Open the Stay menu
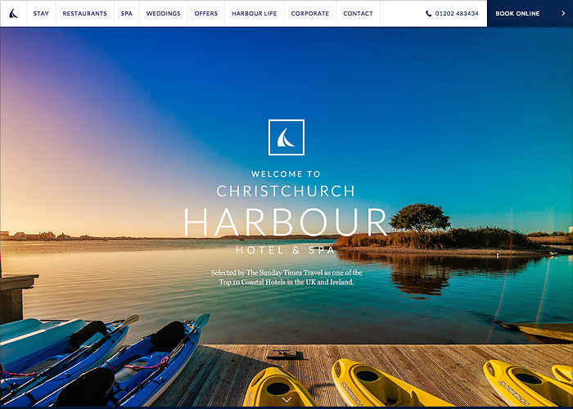573x409 pixels. [x=41, y=14]
